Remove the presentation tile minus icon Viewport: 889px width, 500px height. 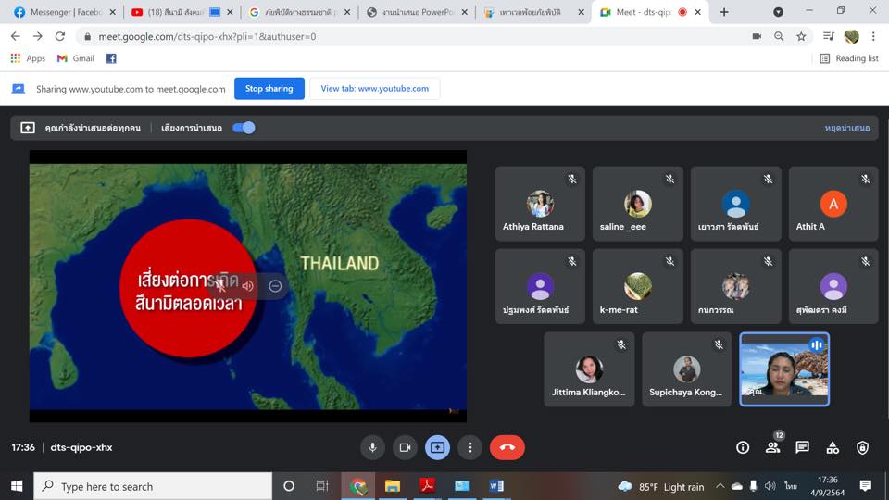coord(275,286)
